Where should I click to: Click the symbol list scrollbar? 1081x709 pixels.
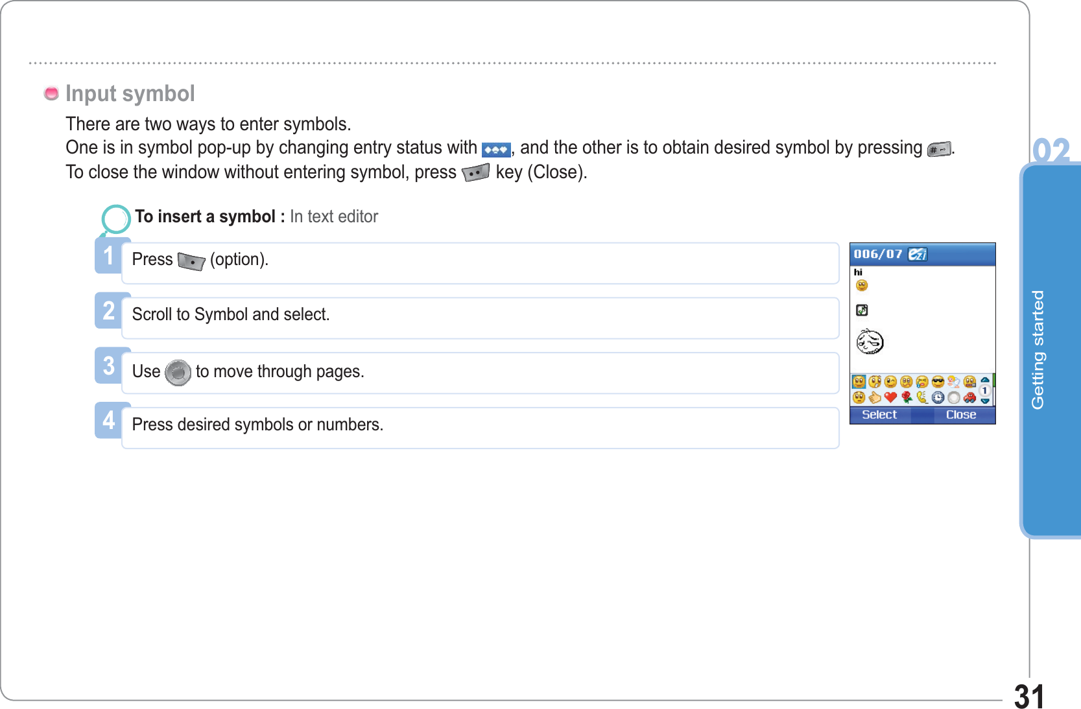point(993,389)
